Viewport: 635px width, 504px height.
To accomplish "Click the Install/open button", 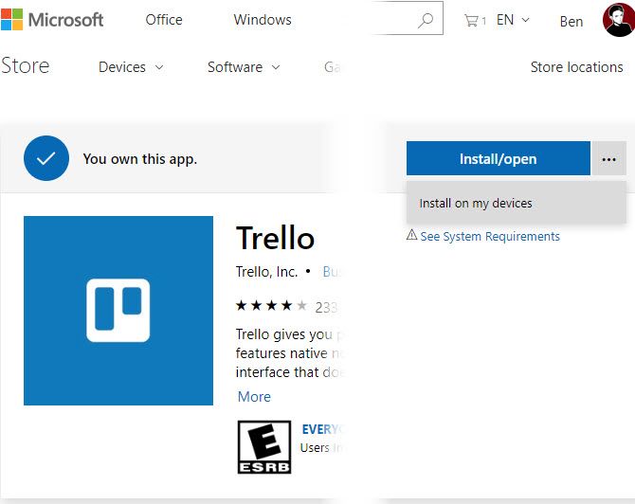I will [x=499, y=158].
